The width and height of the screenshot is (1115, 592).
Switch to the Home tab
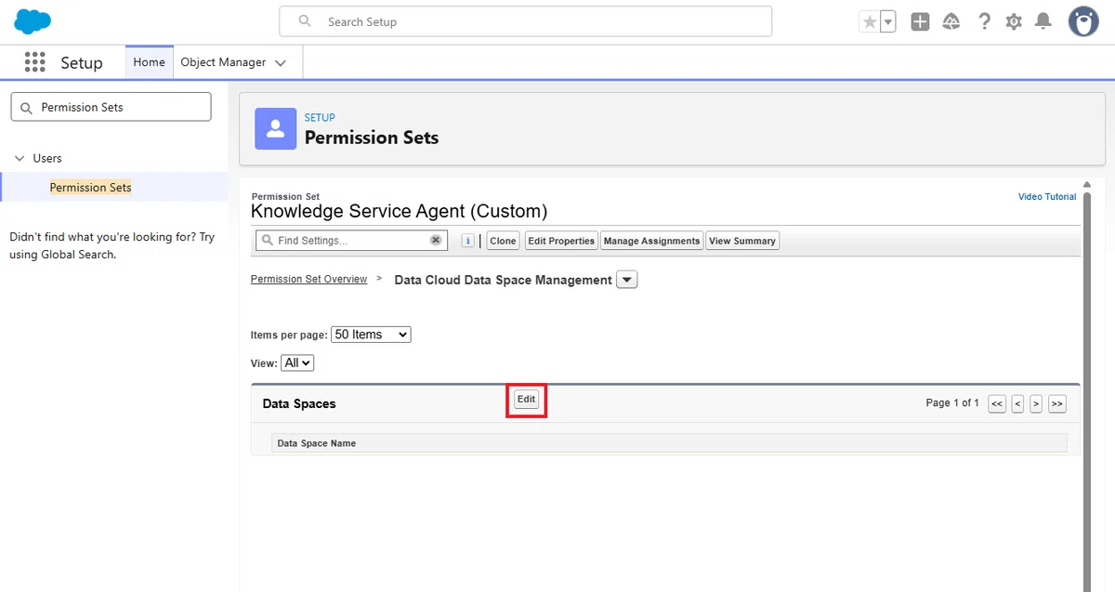[x=149, y=62]
